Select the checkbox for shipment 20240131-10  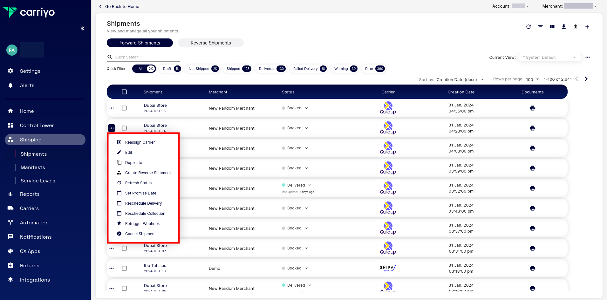coord(124,268)
